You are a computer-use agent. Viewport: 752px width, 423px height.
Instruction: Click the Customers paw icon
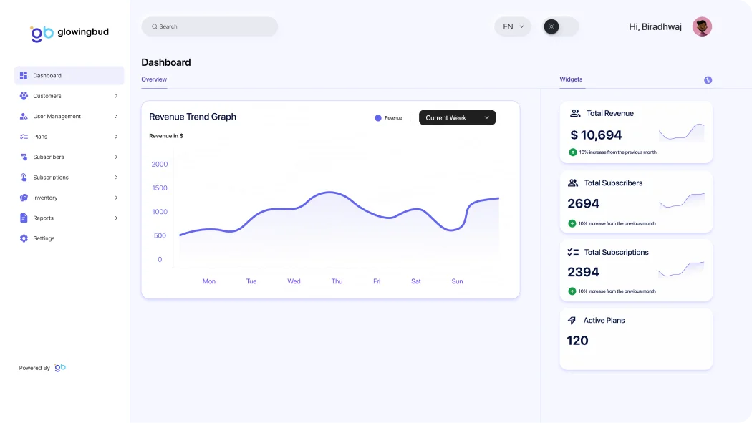point(24,96)
